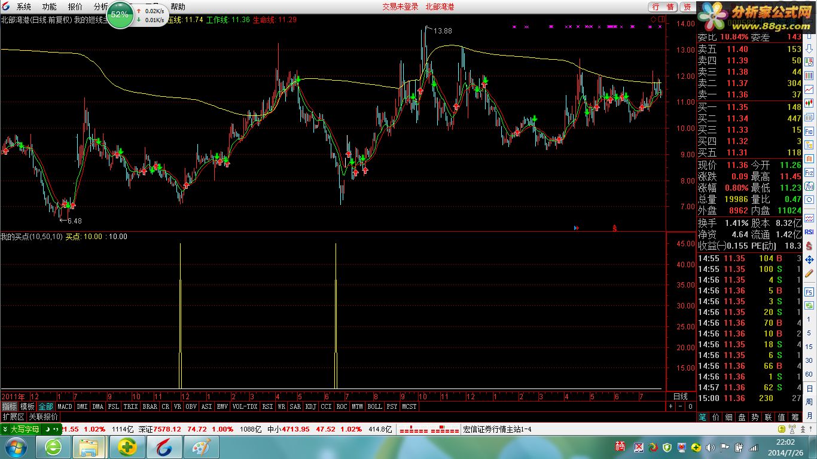Image resolution: width=817 pixels, height=459 pixels.
Task: Click the 6.48 low price label
Action: 74,221
